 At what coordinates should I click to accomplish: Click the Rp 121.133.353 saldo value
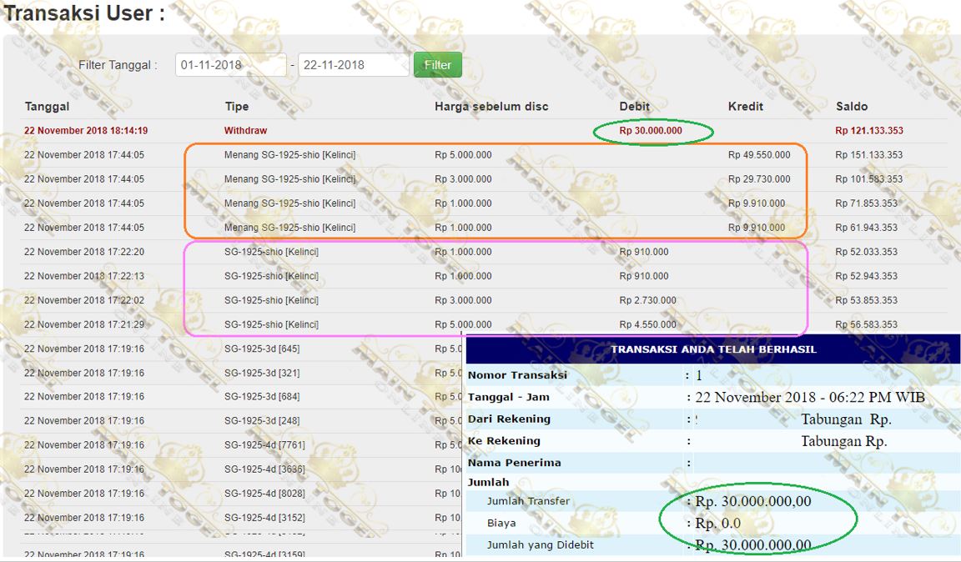(x=868, y=131)
